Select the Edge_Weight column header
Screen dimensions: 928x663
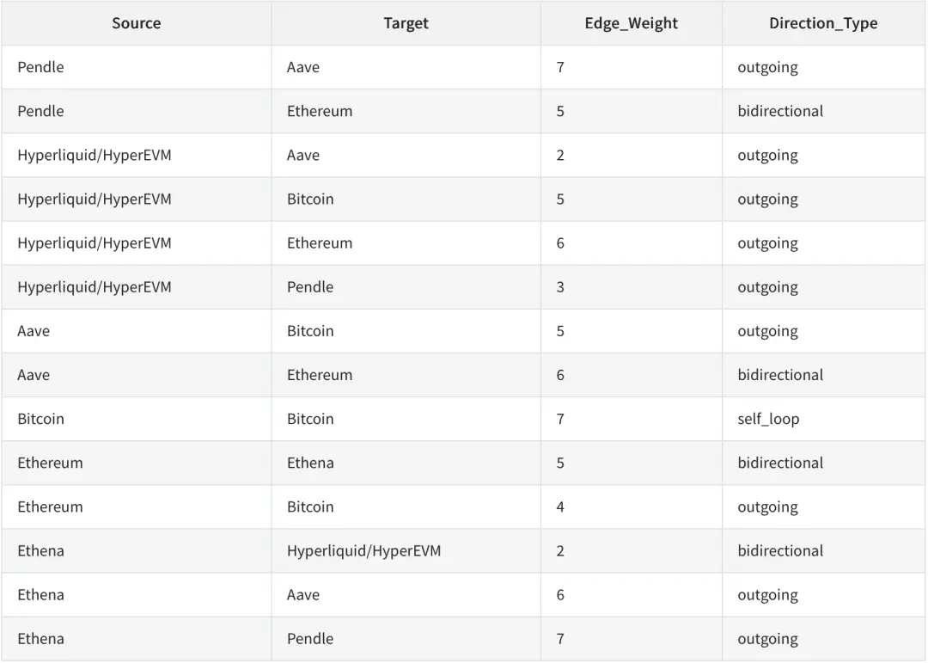(631, 23)
